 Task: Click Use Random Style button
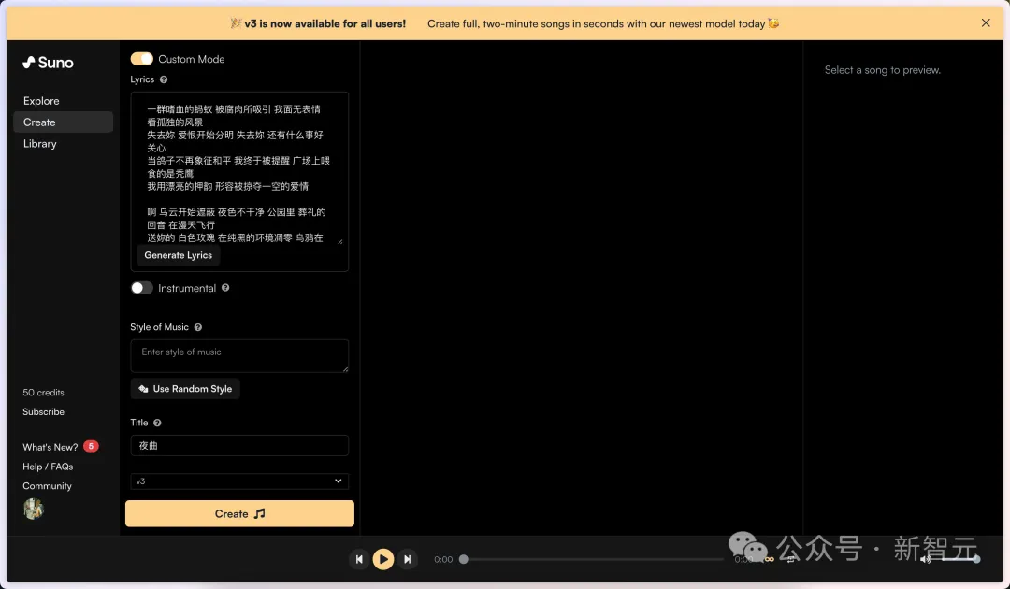(185, 389)
